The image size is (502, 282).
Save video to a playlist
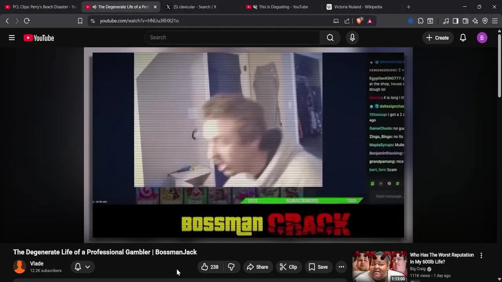pos(318,267)
